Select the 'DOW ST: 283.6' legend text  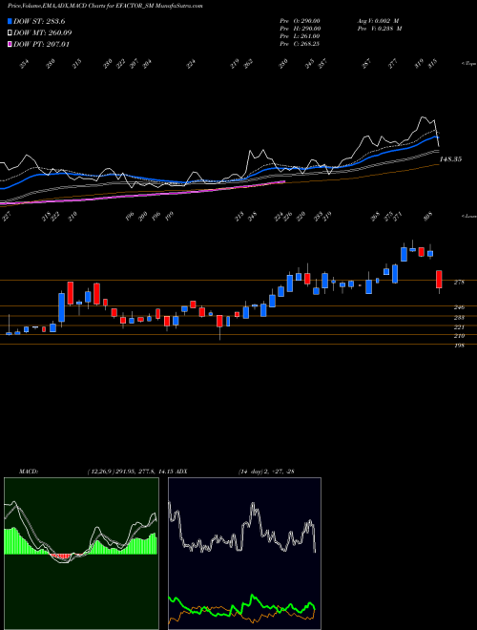point(39,21)
